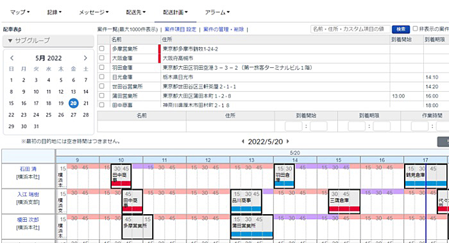449x243 pixels.
Task: Select calendar date 21
Action: tap(86, 103)
